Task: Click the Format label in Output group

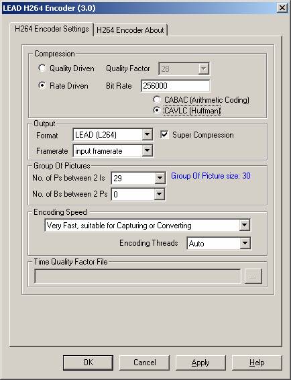Action: [x=47, y=135]
